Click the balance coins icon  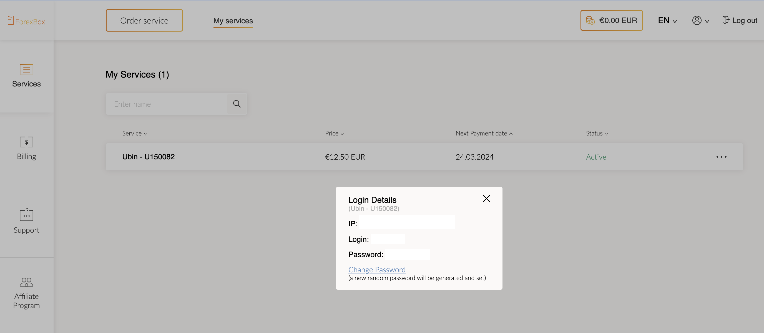(x=590, y=21)
